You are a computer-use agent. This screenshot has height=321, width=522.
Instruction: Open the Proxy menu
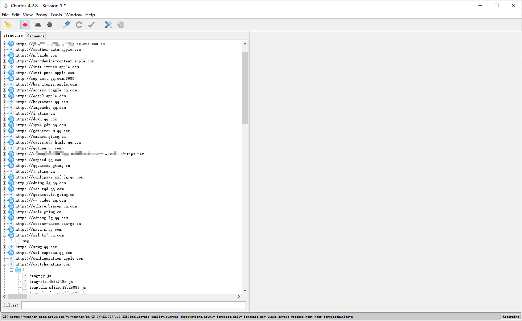(x=41, y=15)
